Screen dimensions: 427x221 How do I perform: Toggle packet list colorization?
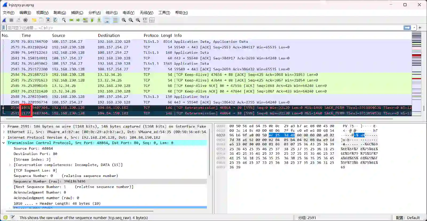click(x=115, y=20)
